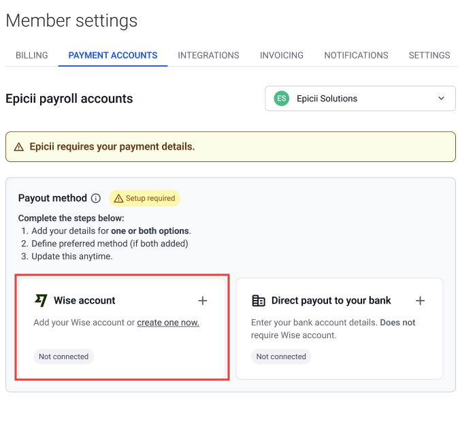Click the 'Epicii payroll accounts' heading

pos(69,99)
